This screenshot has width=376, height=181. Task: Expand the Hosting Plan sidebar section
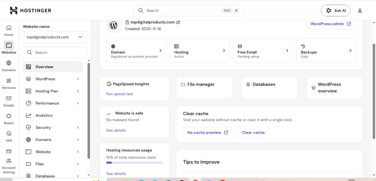click(78, 91)
